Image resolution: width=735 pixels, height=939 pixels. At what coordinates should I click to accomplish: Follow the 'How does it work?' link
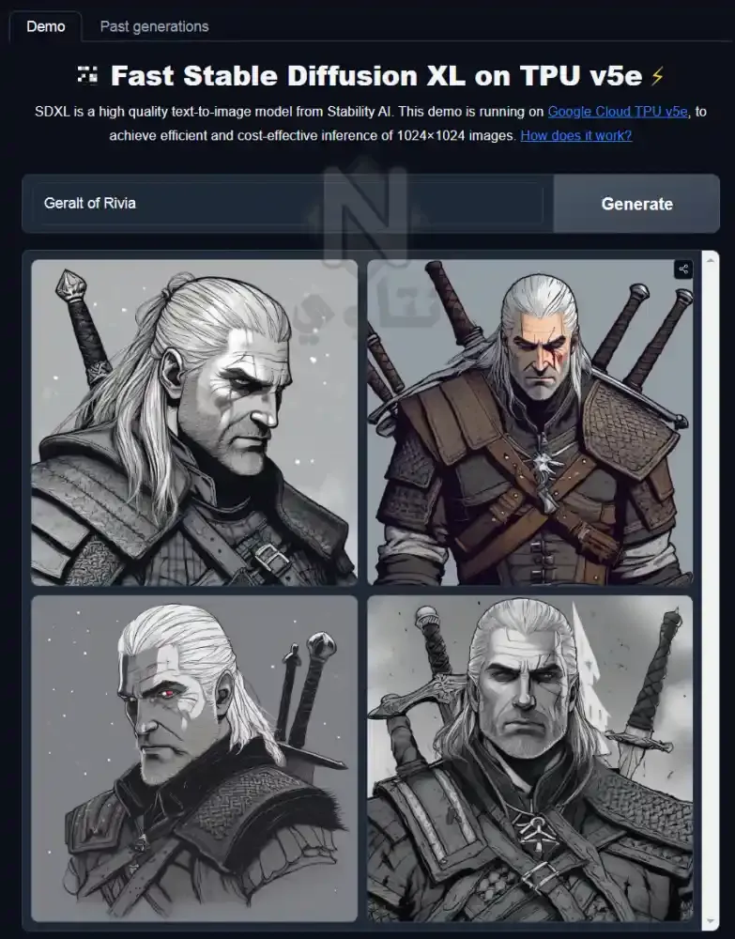pyautogui.click(x=575, y=135)
